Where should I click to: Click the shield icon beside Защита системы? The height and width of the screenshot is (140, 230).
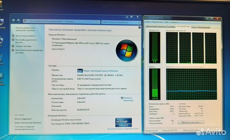point(13,46)
